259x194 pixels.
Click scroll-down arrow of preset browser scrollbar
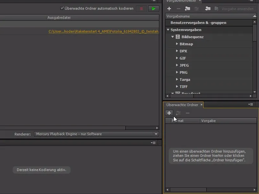click(x=254, y=92)
